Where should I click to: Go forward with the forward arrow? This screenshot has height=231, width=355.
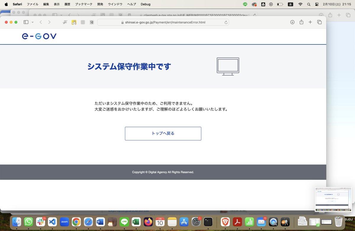pyautogui.click(x=49, y=22)
